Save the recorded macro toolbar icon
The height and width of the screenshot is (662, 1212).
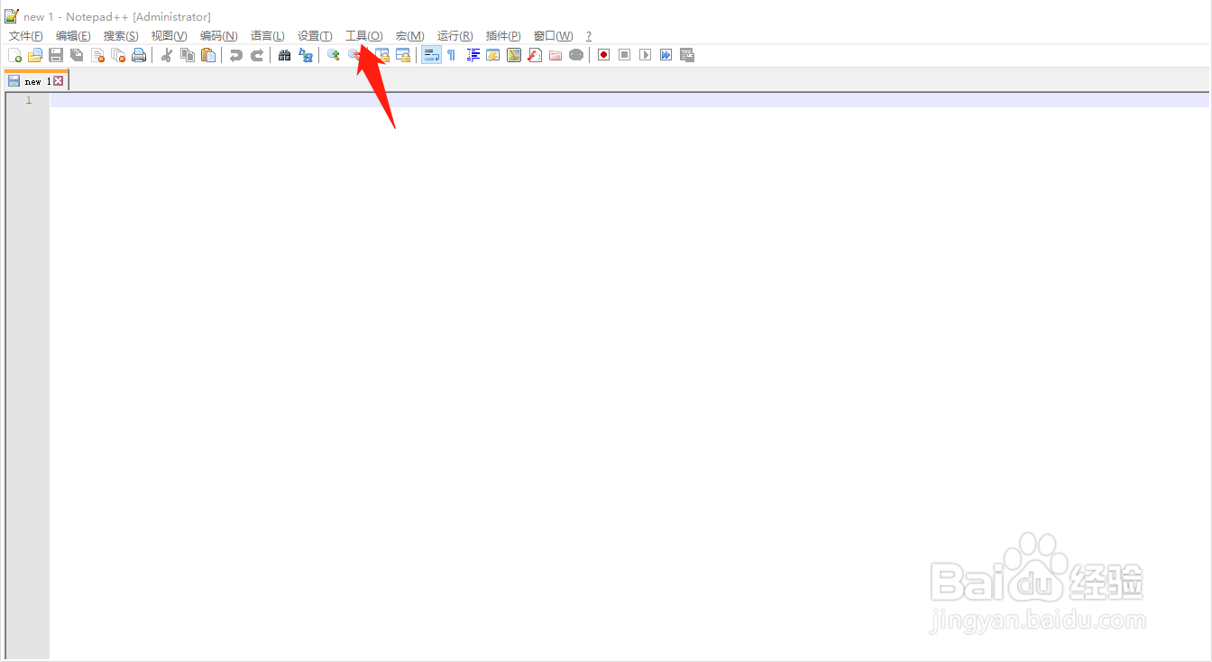(x=687, y=55)
